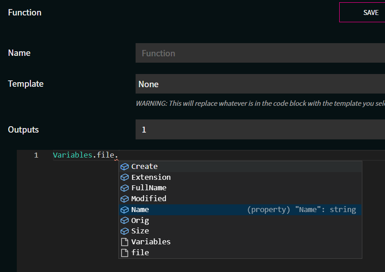
Task: Click the cube icon beside Size suggestion
Action: point(125,231)
